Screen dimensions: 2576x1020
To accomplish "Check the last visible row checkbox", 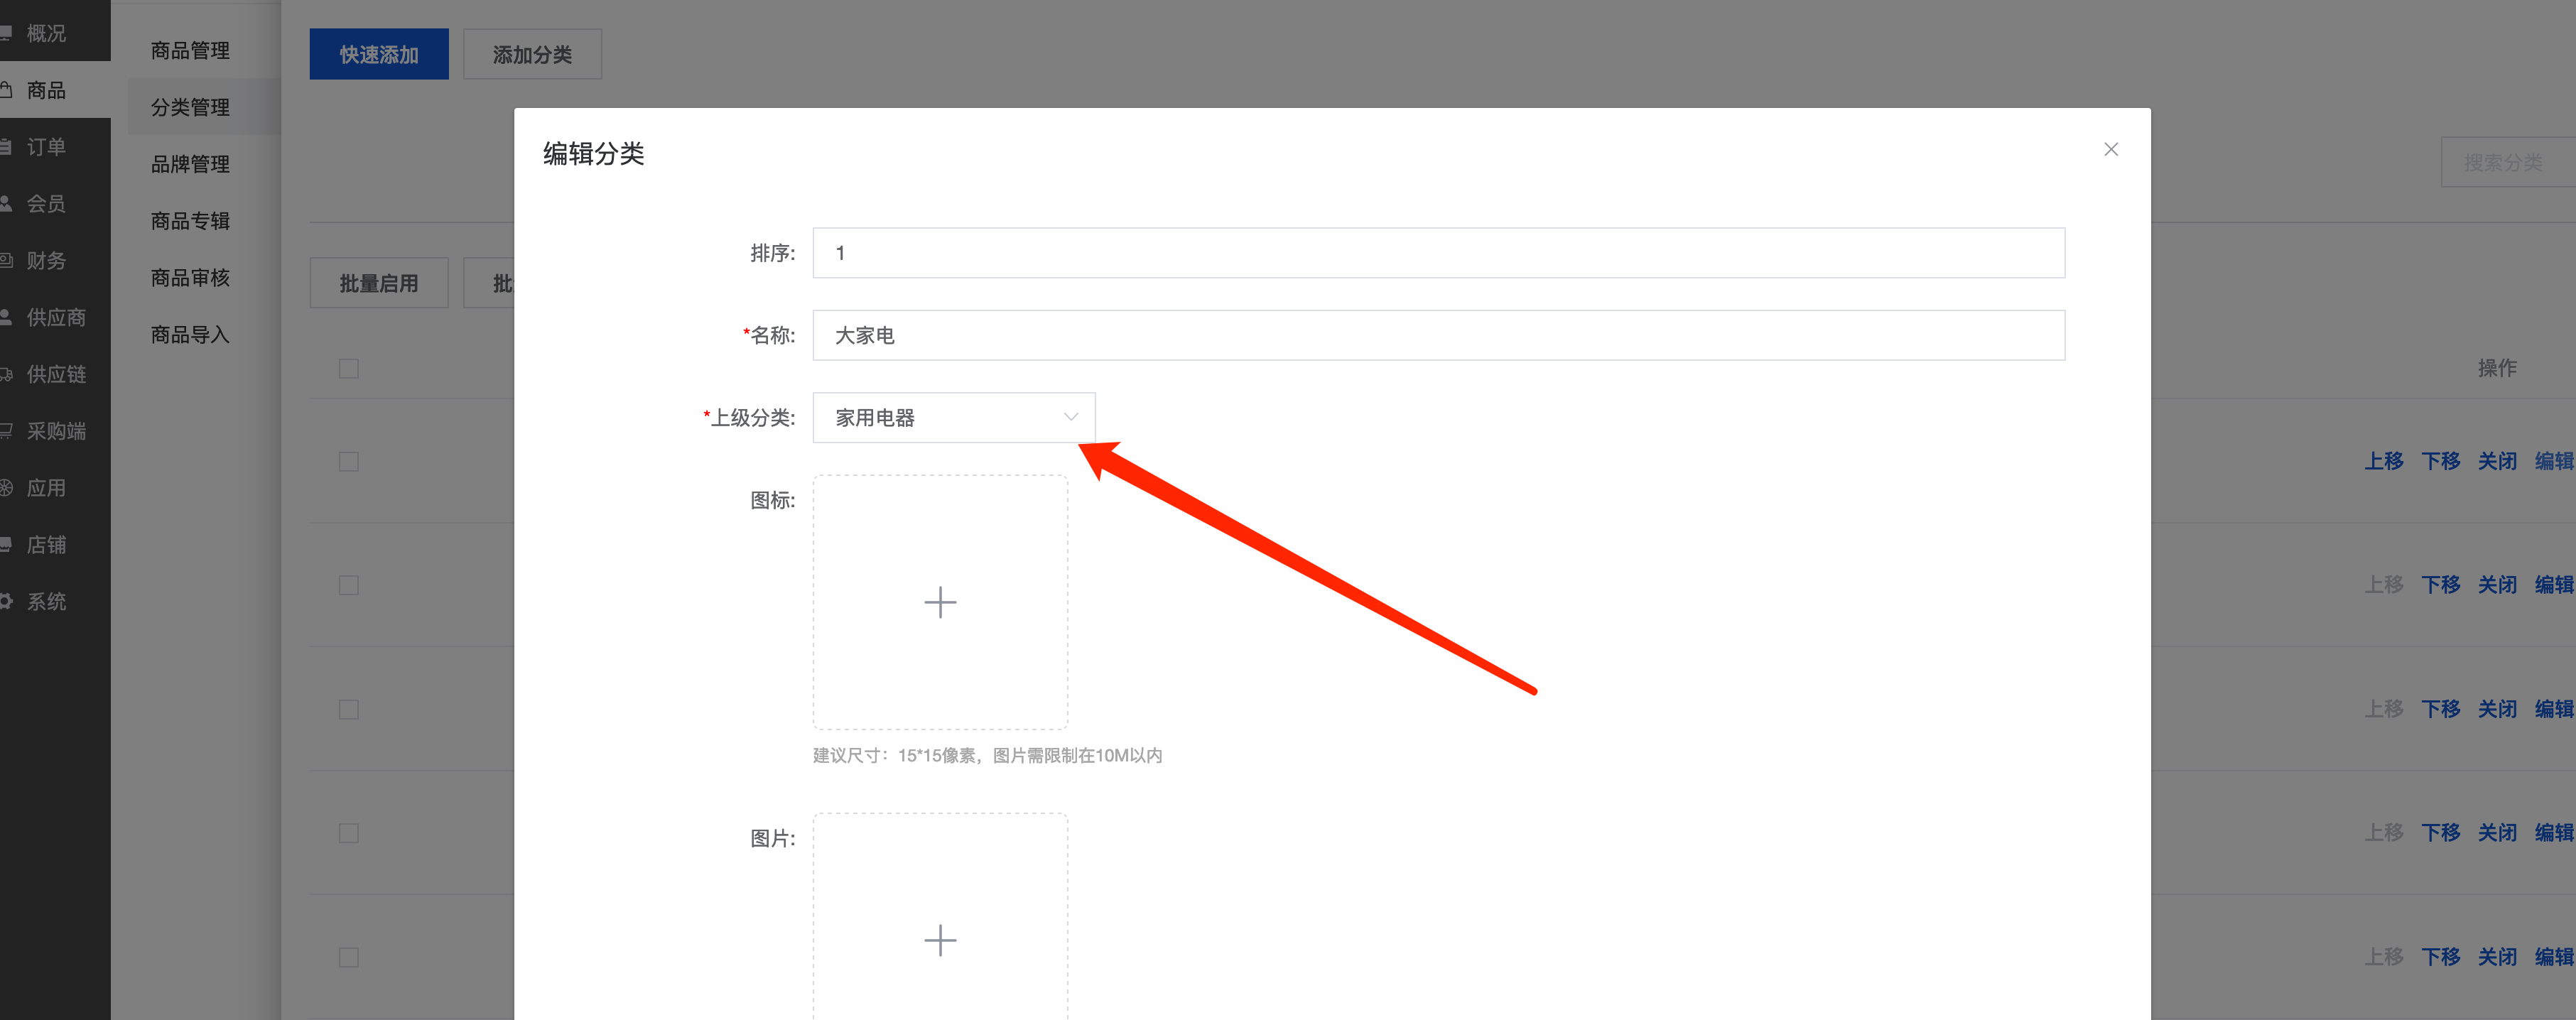I will tap(348, 957).
